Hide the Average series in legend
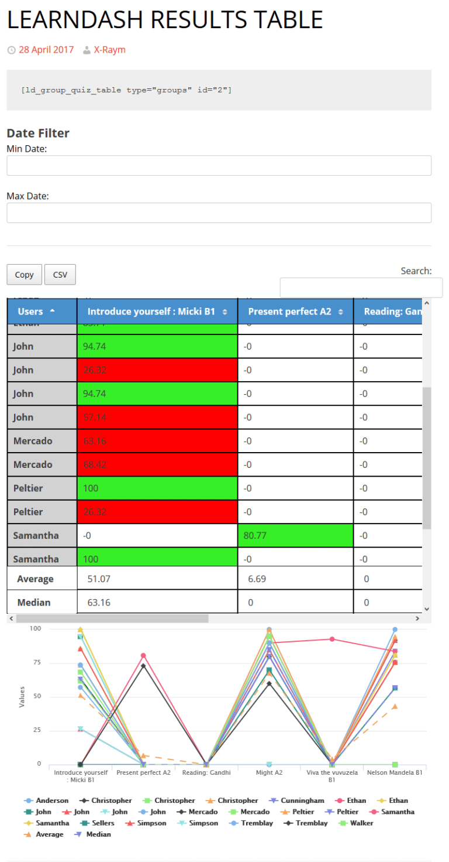This screenshot has width=449, height=862. [43, 834]
